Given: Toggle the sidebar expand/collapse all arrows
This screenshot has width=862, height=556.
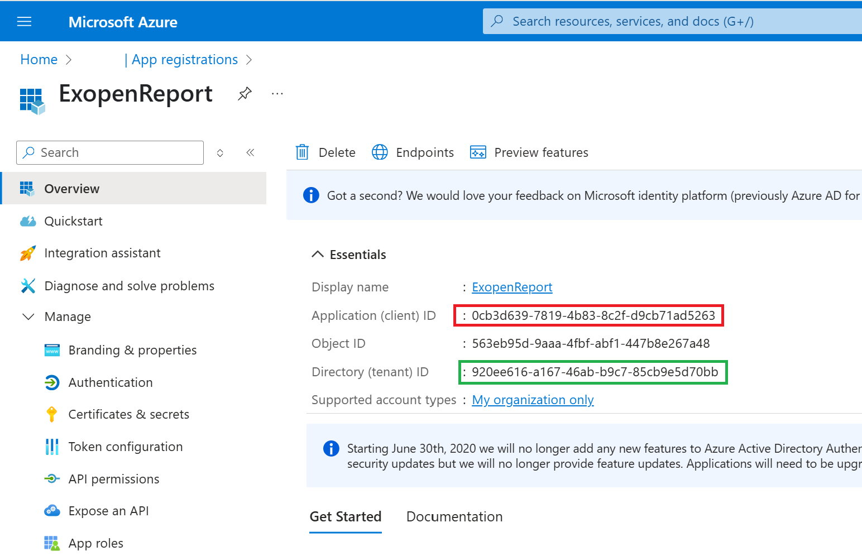Looking at the screenshot, I should click(x=220, y=153).
